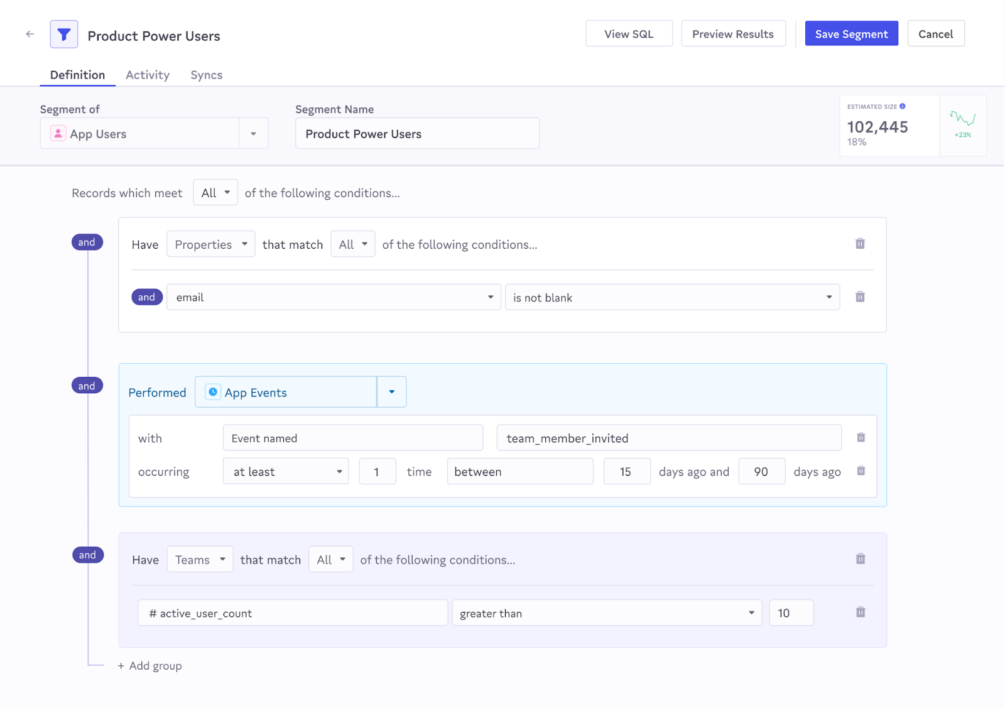The width and height of the screenshot is (1005, 708).
Task: Click the App Events clock icon
Action: pyautogui.click(x=213, y=392)
